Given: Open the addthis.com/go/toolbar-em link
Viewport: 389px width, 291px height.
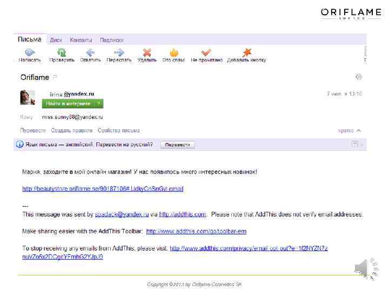Looking at the screenshot, I should tap(196, 231).
